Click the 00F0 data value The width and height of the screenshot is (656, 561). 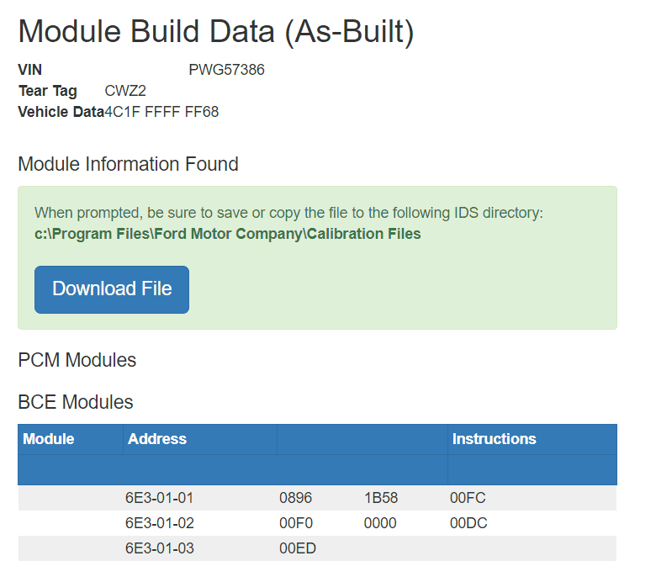coord(296,523)
